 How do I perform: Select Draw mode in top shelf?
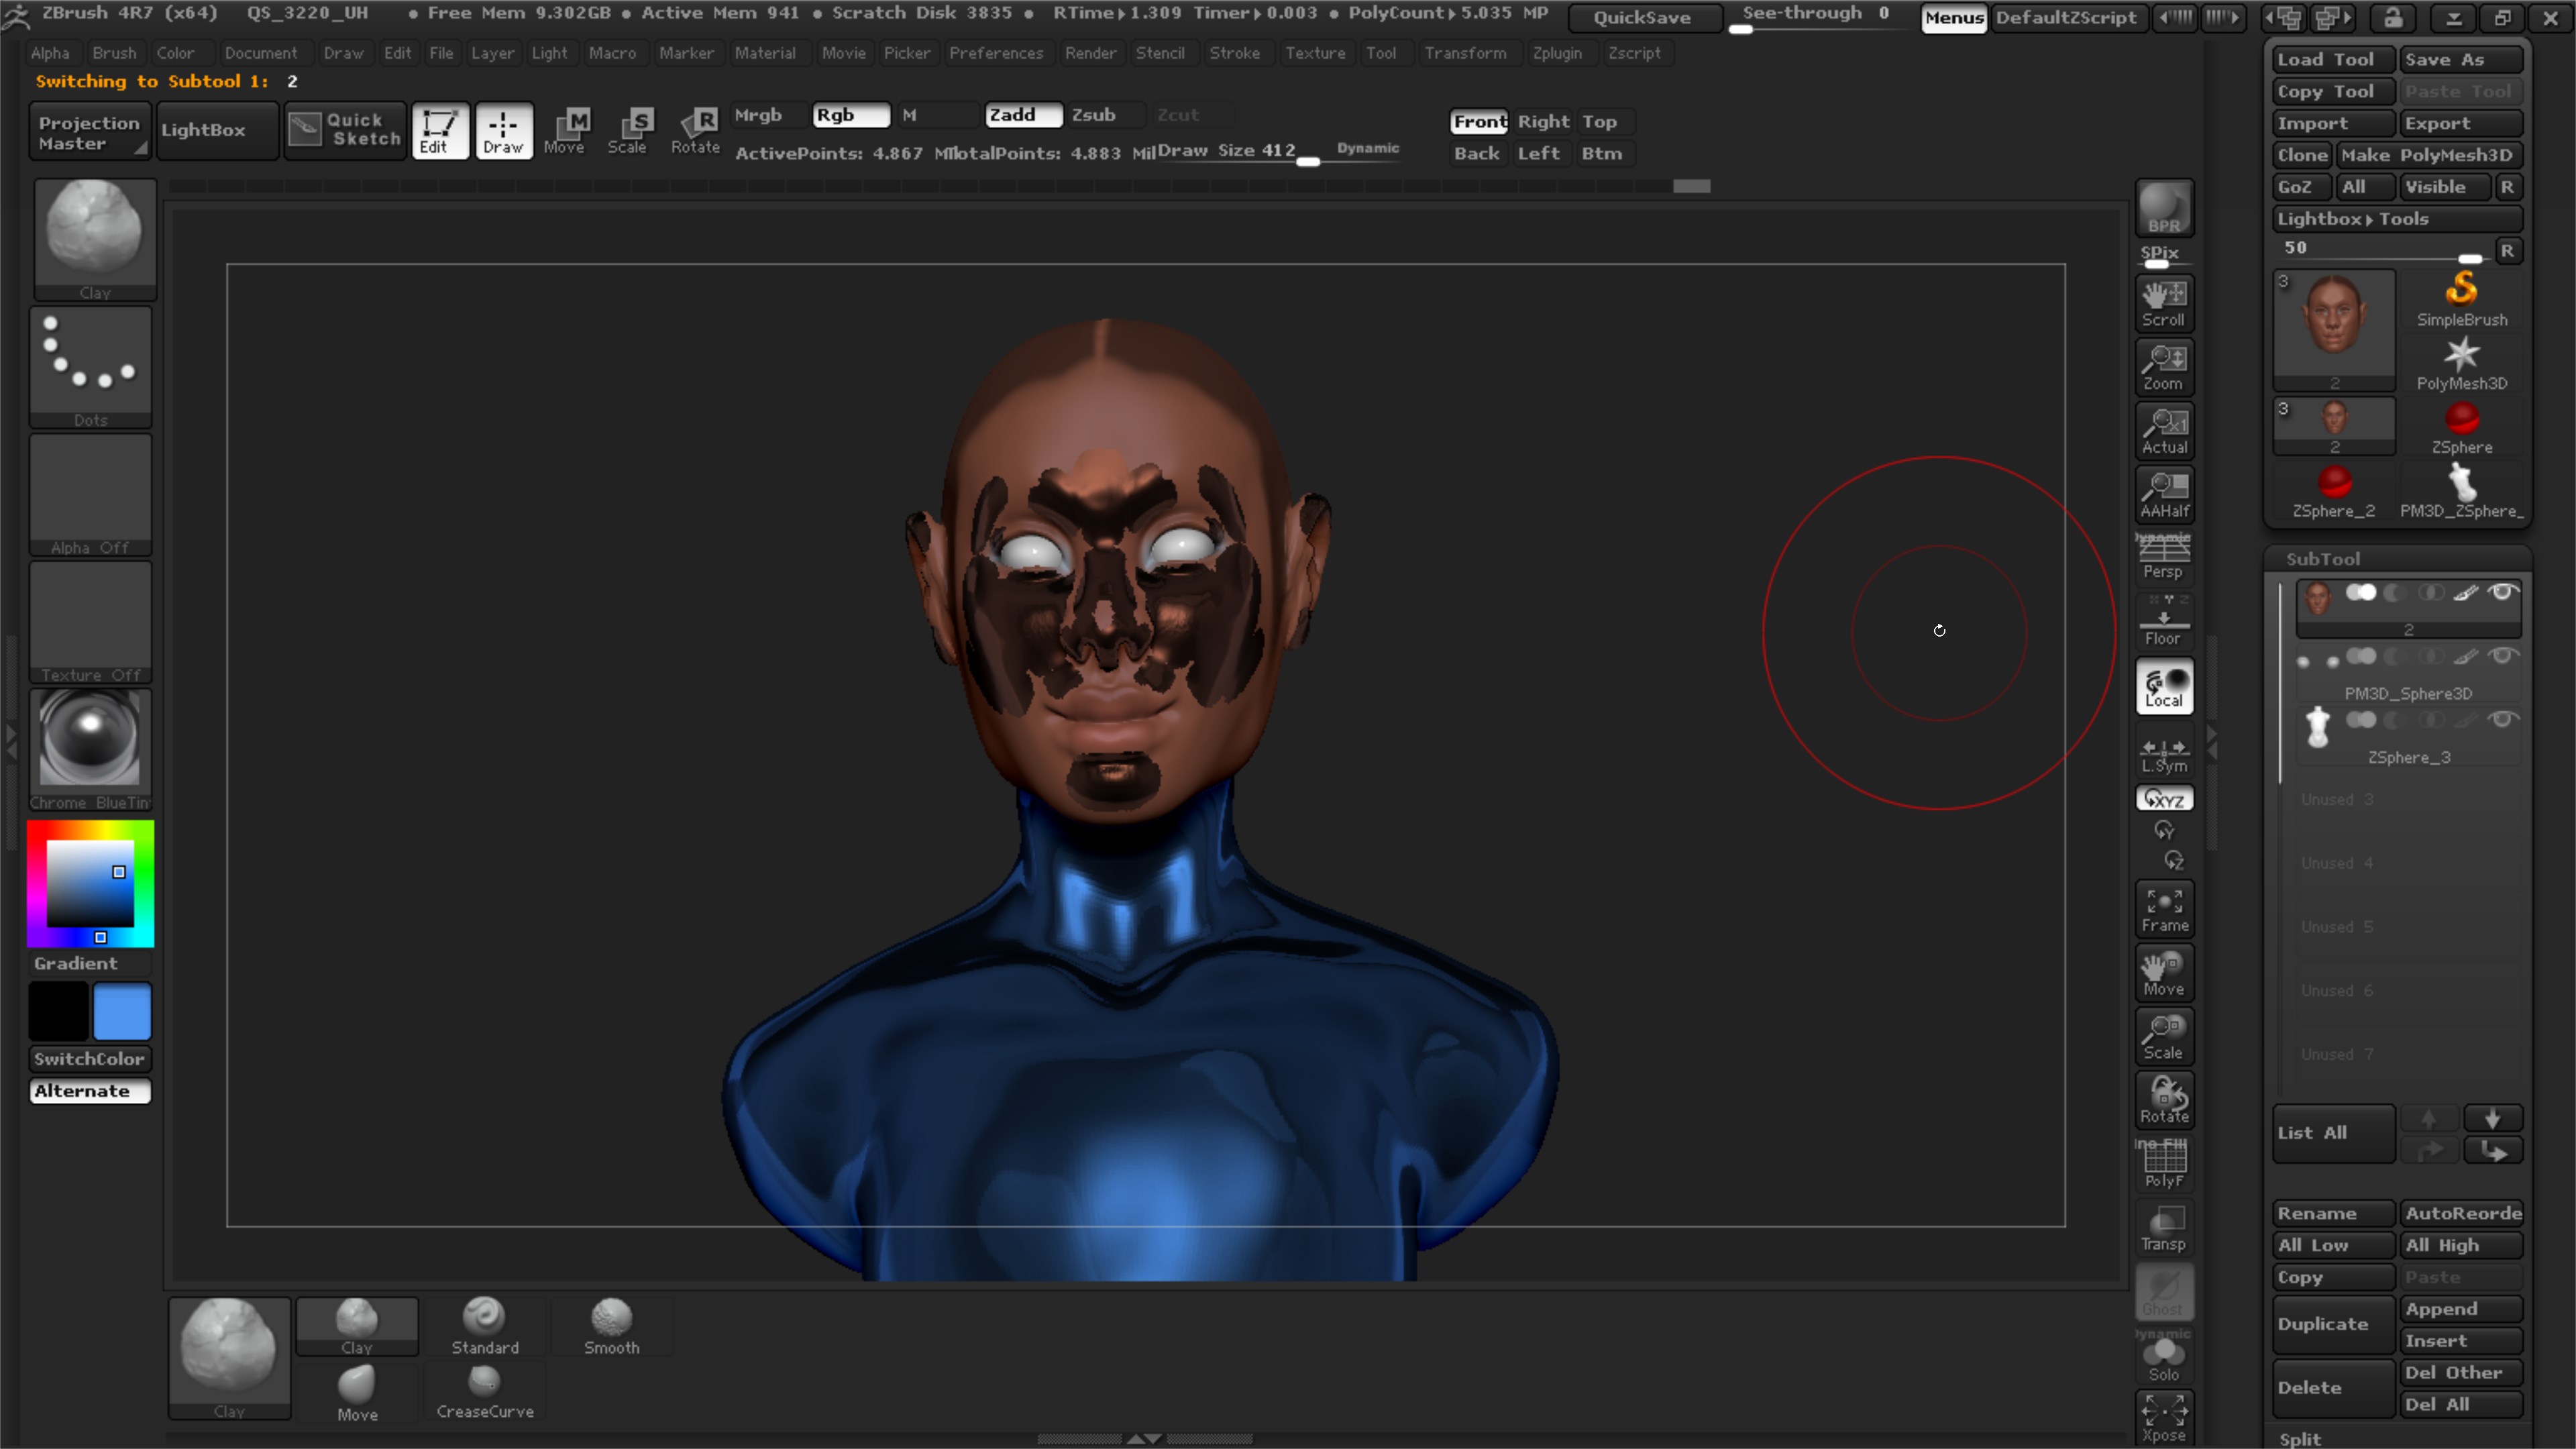click(x=503, y=131)
